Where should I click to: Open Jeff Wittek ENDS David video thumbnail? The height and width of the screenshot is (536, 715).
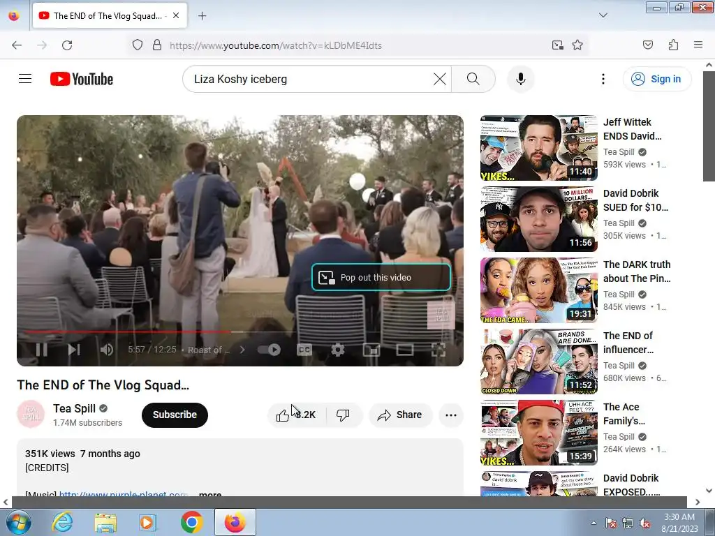tap(538, 148)
